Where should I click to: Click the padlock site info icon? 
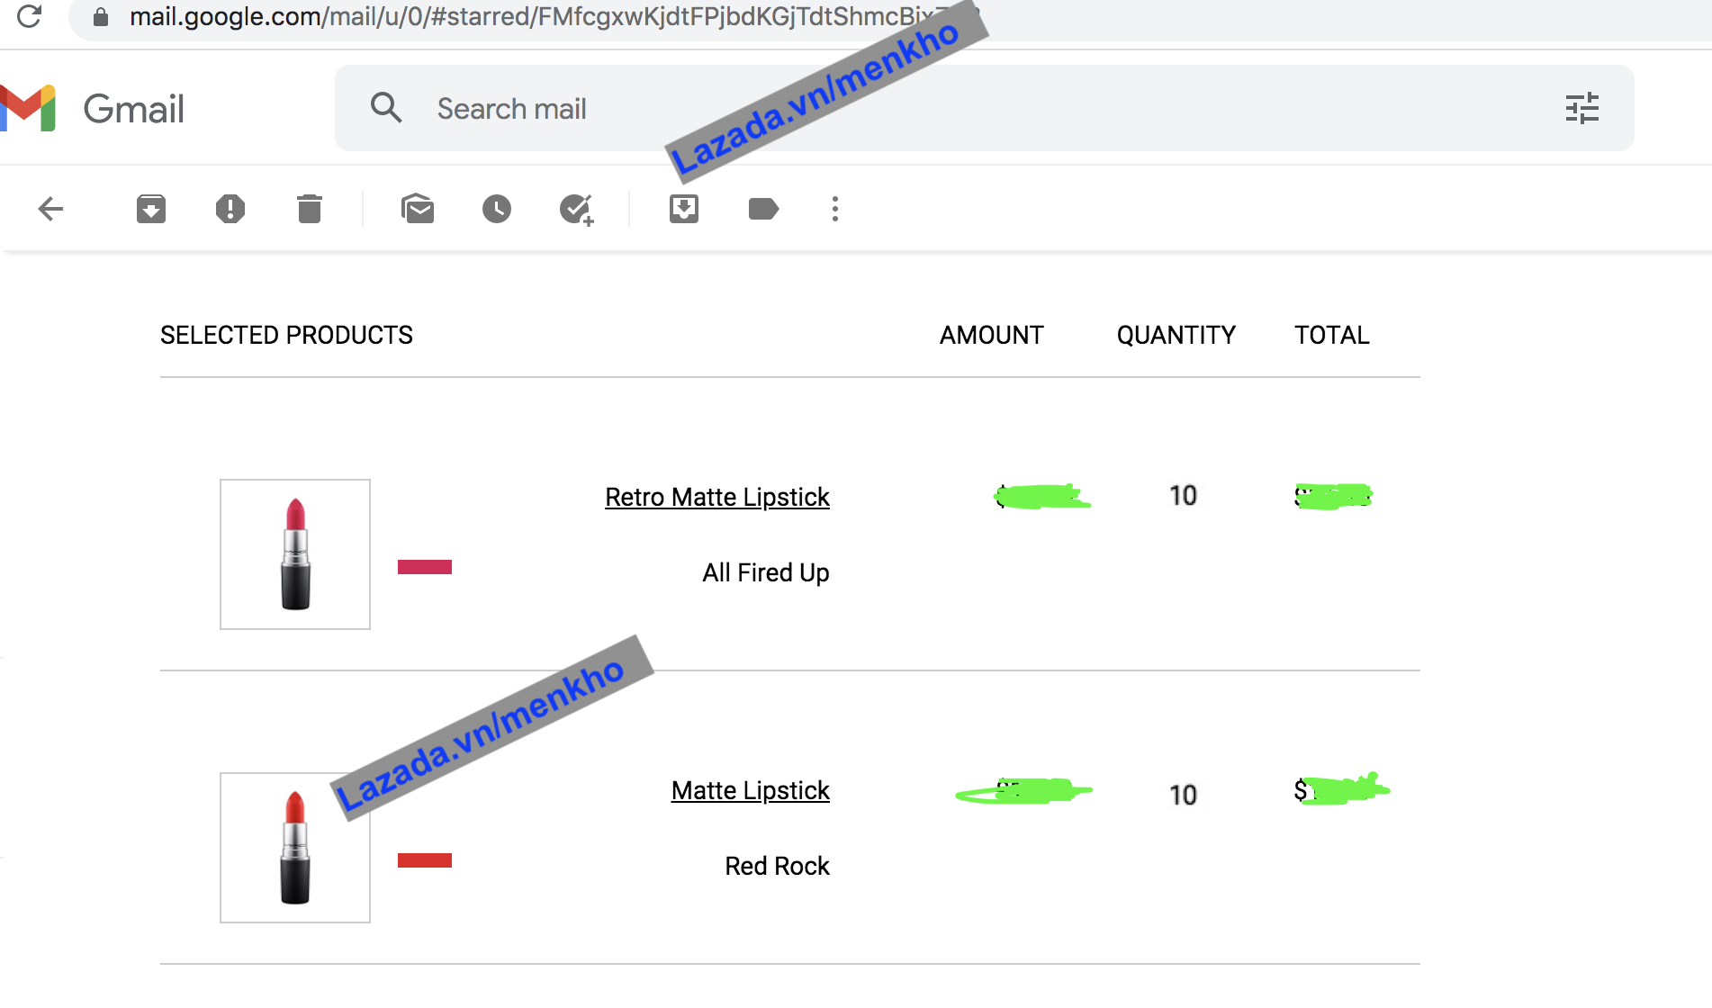tap(101, 17)
